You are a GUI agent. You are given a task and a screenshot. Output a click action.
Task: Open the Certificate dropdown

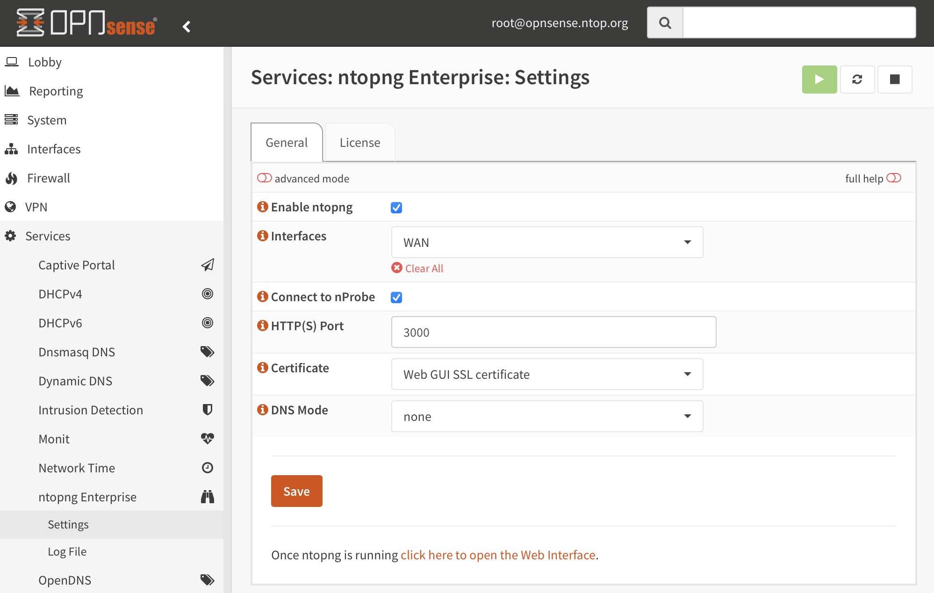coord(547,374)
